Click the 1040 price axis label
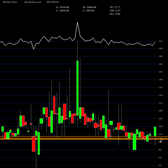168x168 pixels. point(161,126)
